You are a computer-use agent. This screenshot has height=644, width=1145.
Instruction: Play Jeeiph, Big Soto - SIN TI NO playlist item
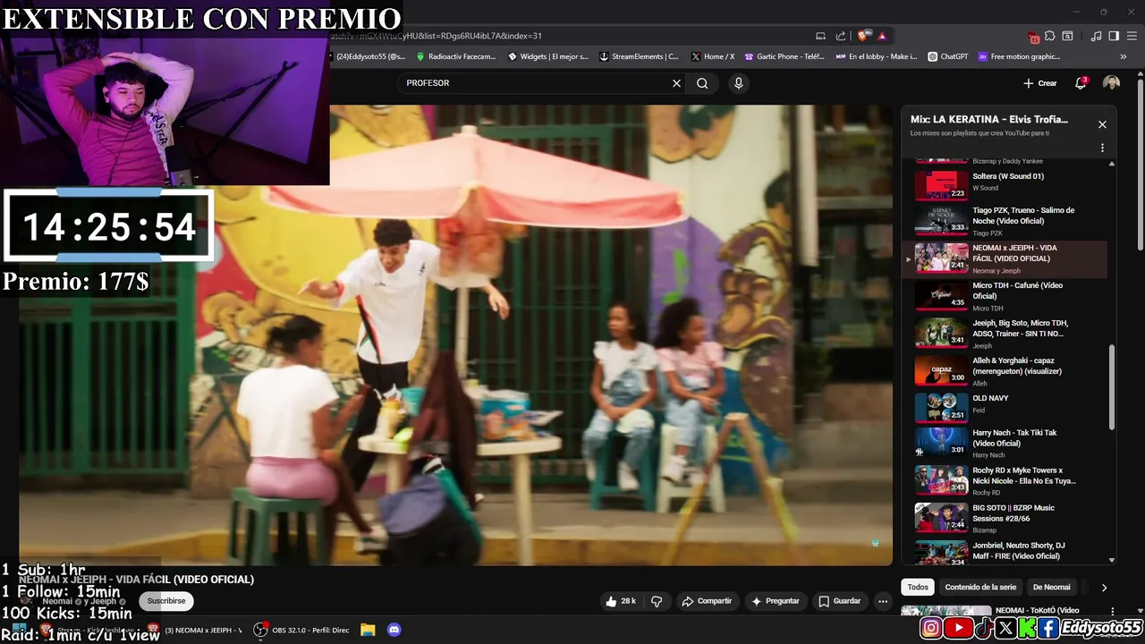click(x=1005, y=334)
